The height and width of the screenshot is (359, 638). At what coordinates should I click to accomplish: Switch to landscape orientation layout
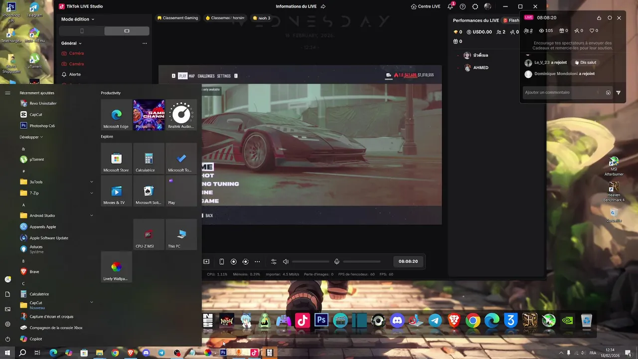click(127, 31)
